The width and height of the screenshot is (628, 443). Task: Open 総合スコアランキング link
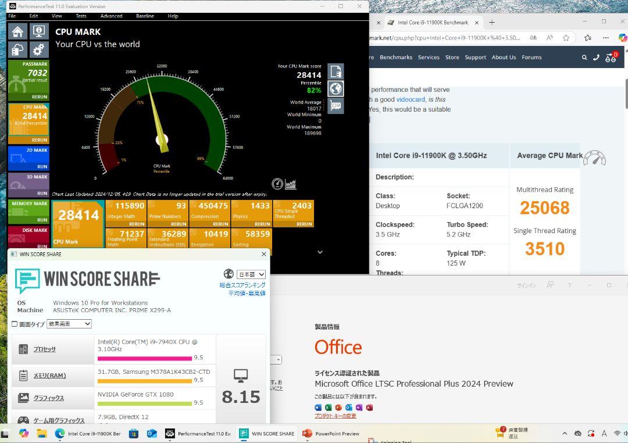point(242,285)
